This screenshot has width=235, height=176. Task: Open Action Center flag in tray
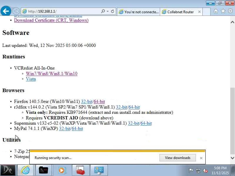pos(191,170)
